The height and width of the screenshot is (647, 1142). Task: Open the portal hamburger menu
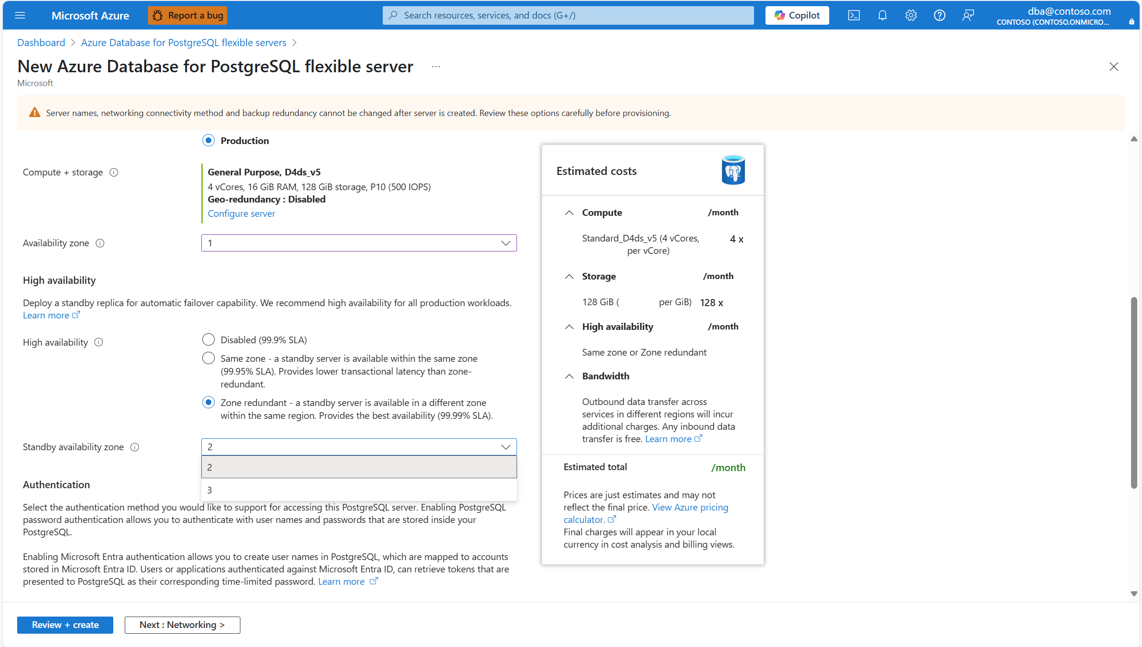click(x=20, y=15)
